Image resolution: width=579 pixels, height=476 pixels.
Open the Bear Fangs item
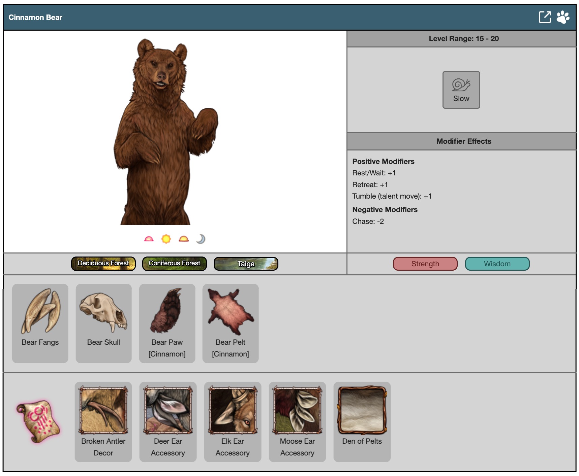[x=40, y=323]
